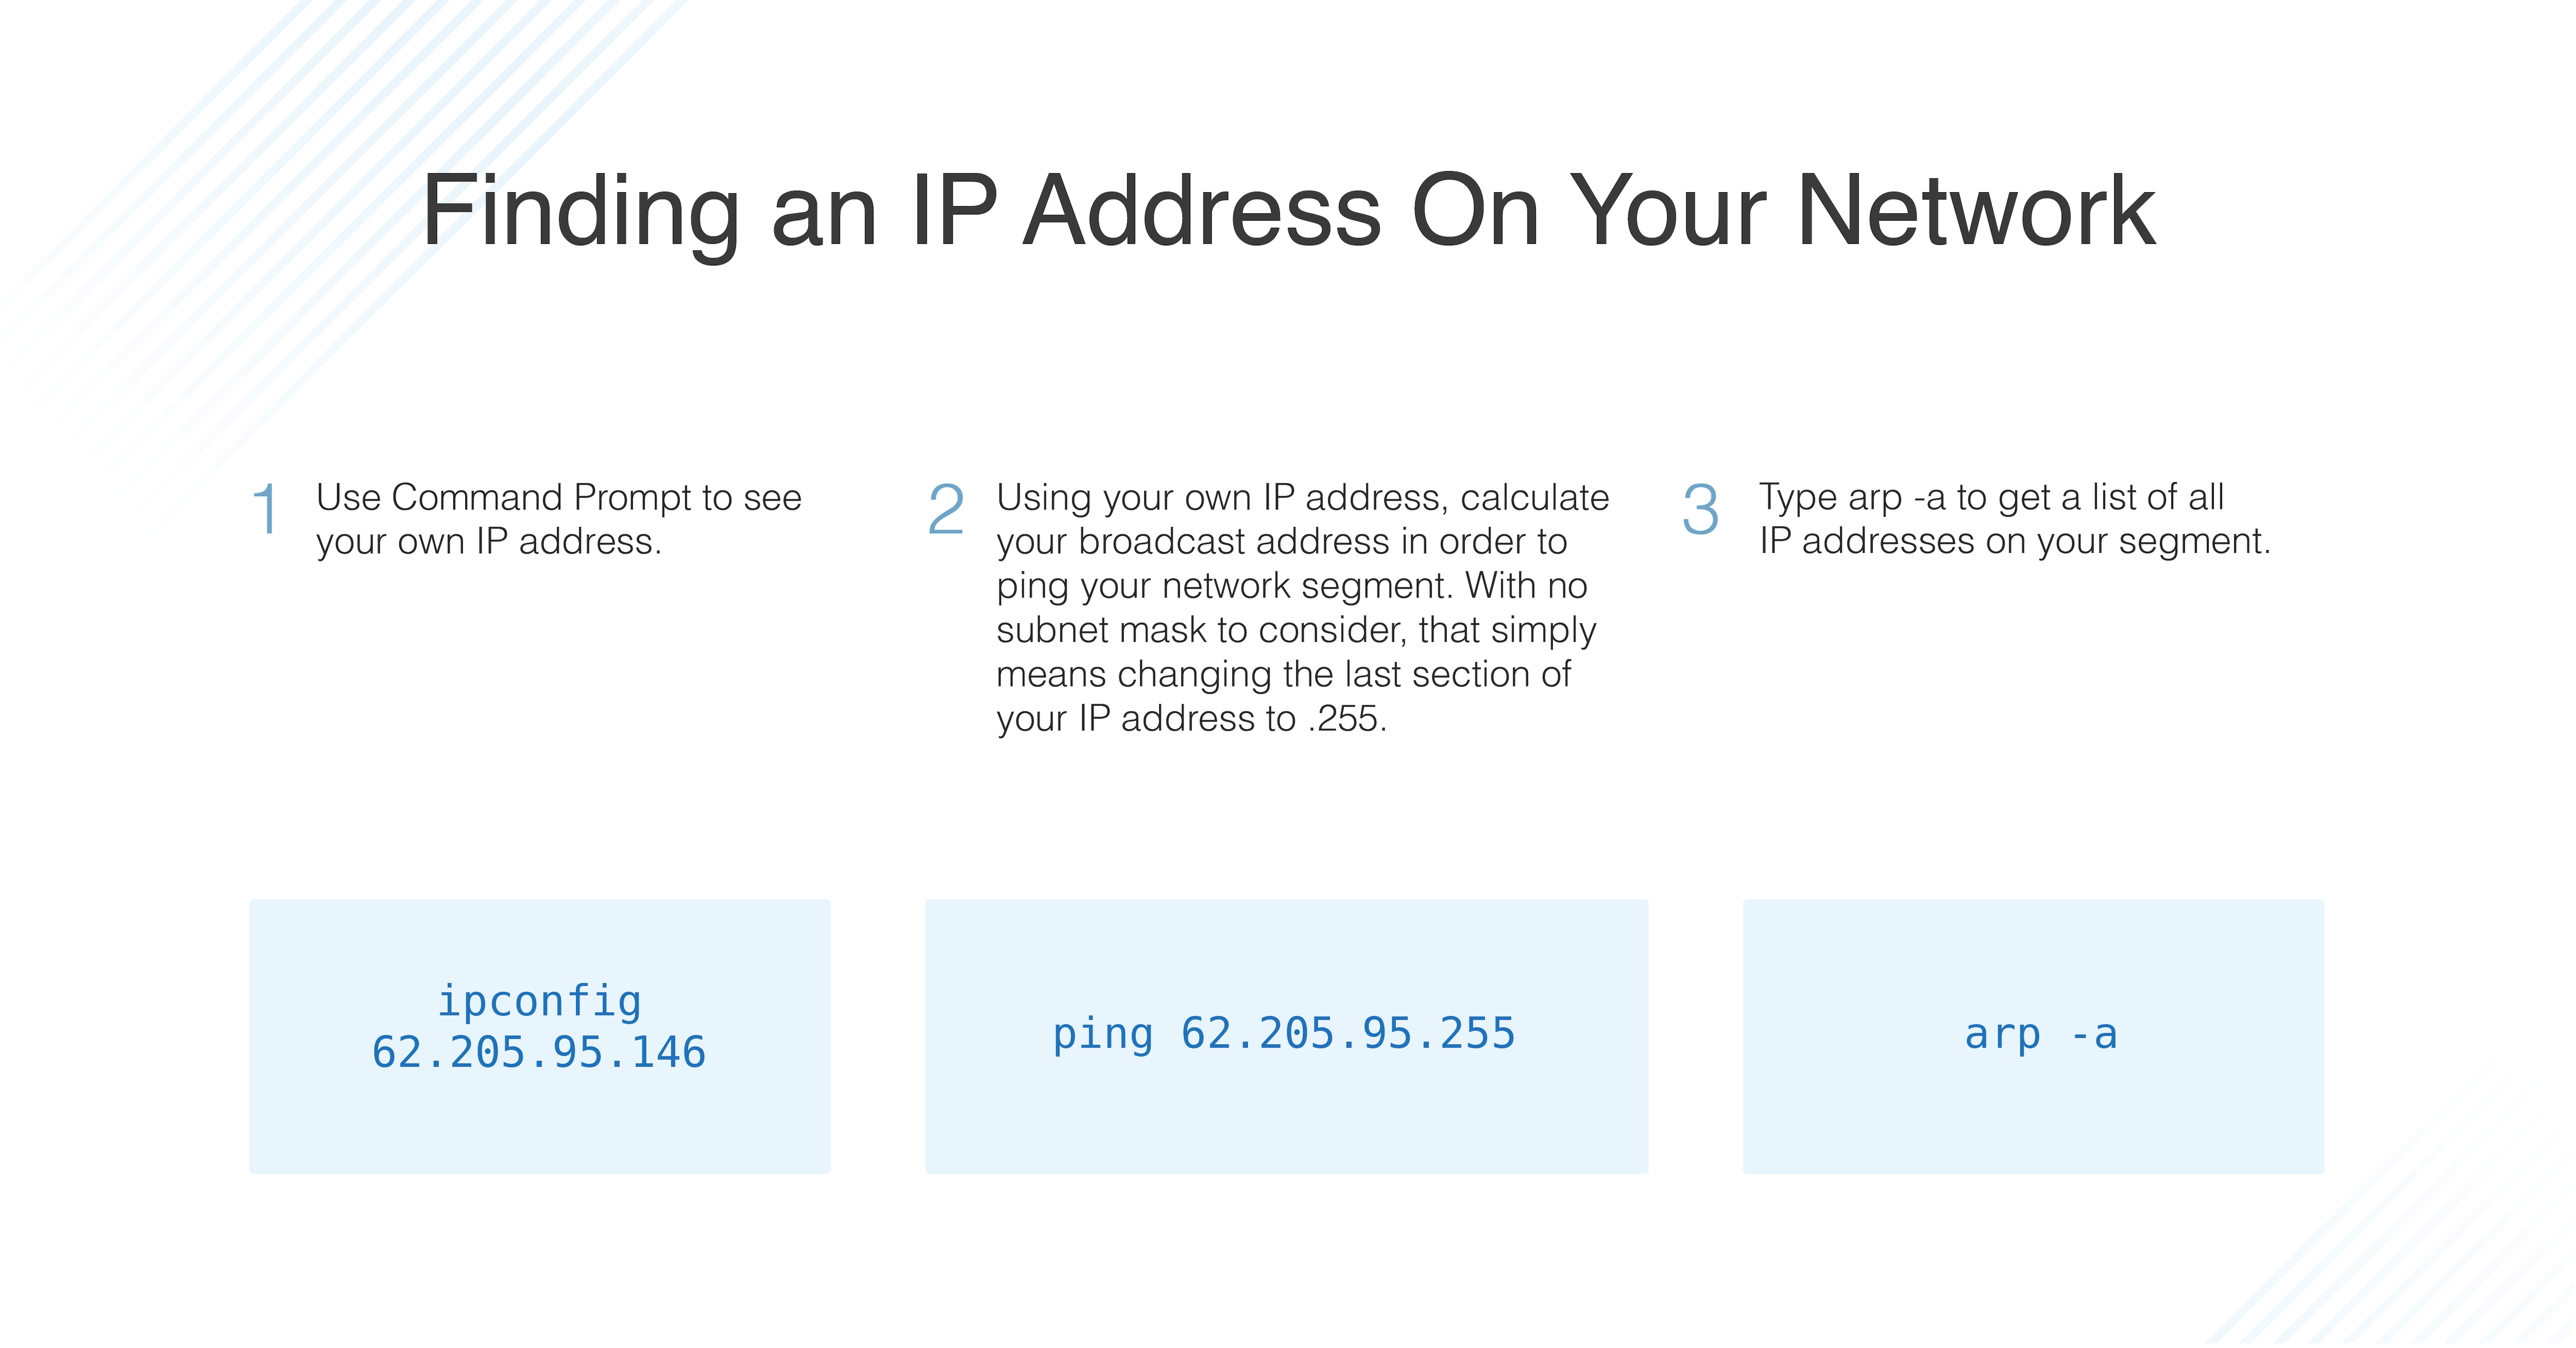Click the 'Using your own IP address, calculate' line
This screenshot has width=2576, height=1348.
click(x=1303, y=498)
